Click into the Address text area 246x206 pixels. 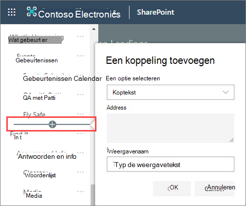[x=170, y=128]
